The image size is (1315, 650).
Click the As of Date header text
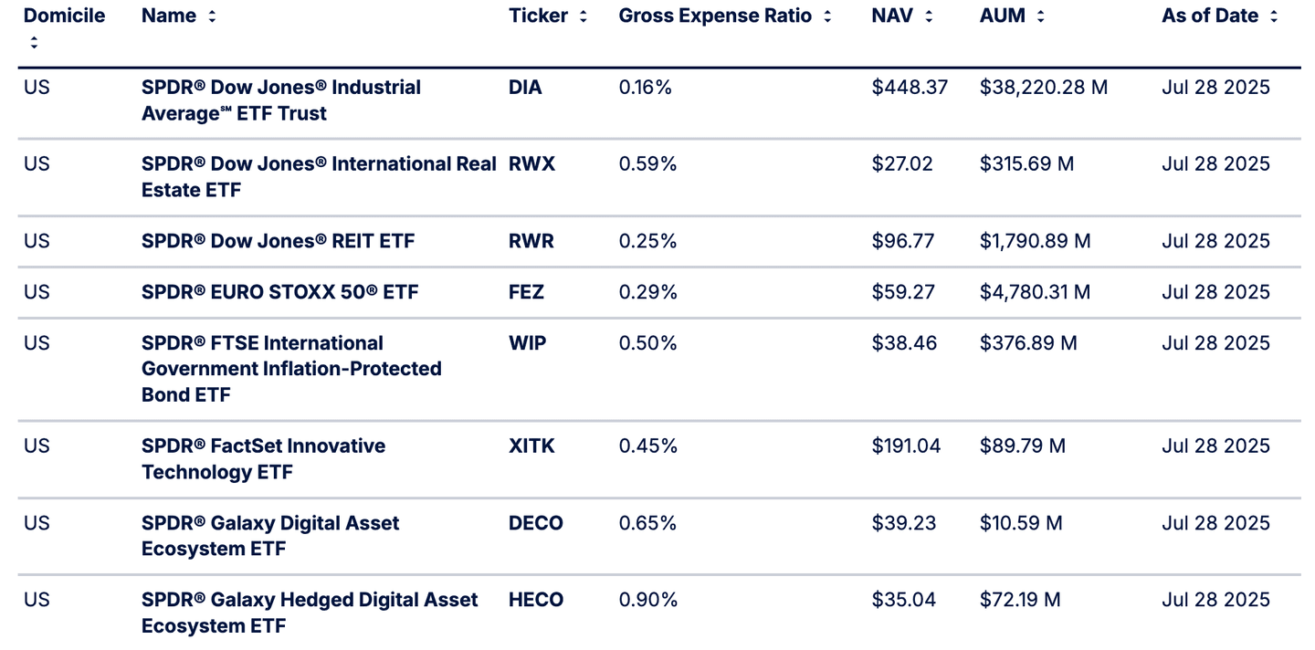(x=1209, y=16)
